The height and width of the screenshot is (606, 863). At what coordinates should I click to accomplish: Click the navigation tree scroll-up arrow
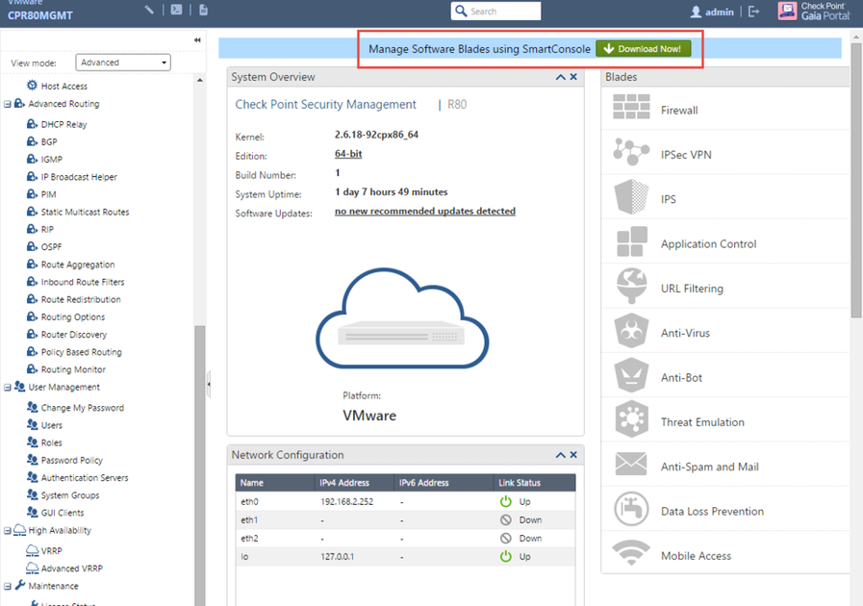tap(200, 81)
